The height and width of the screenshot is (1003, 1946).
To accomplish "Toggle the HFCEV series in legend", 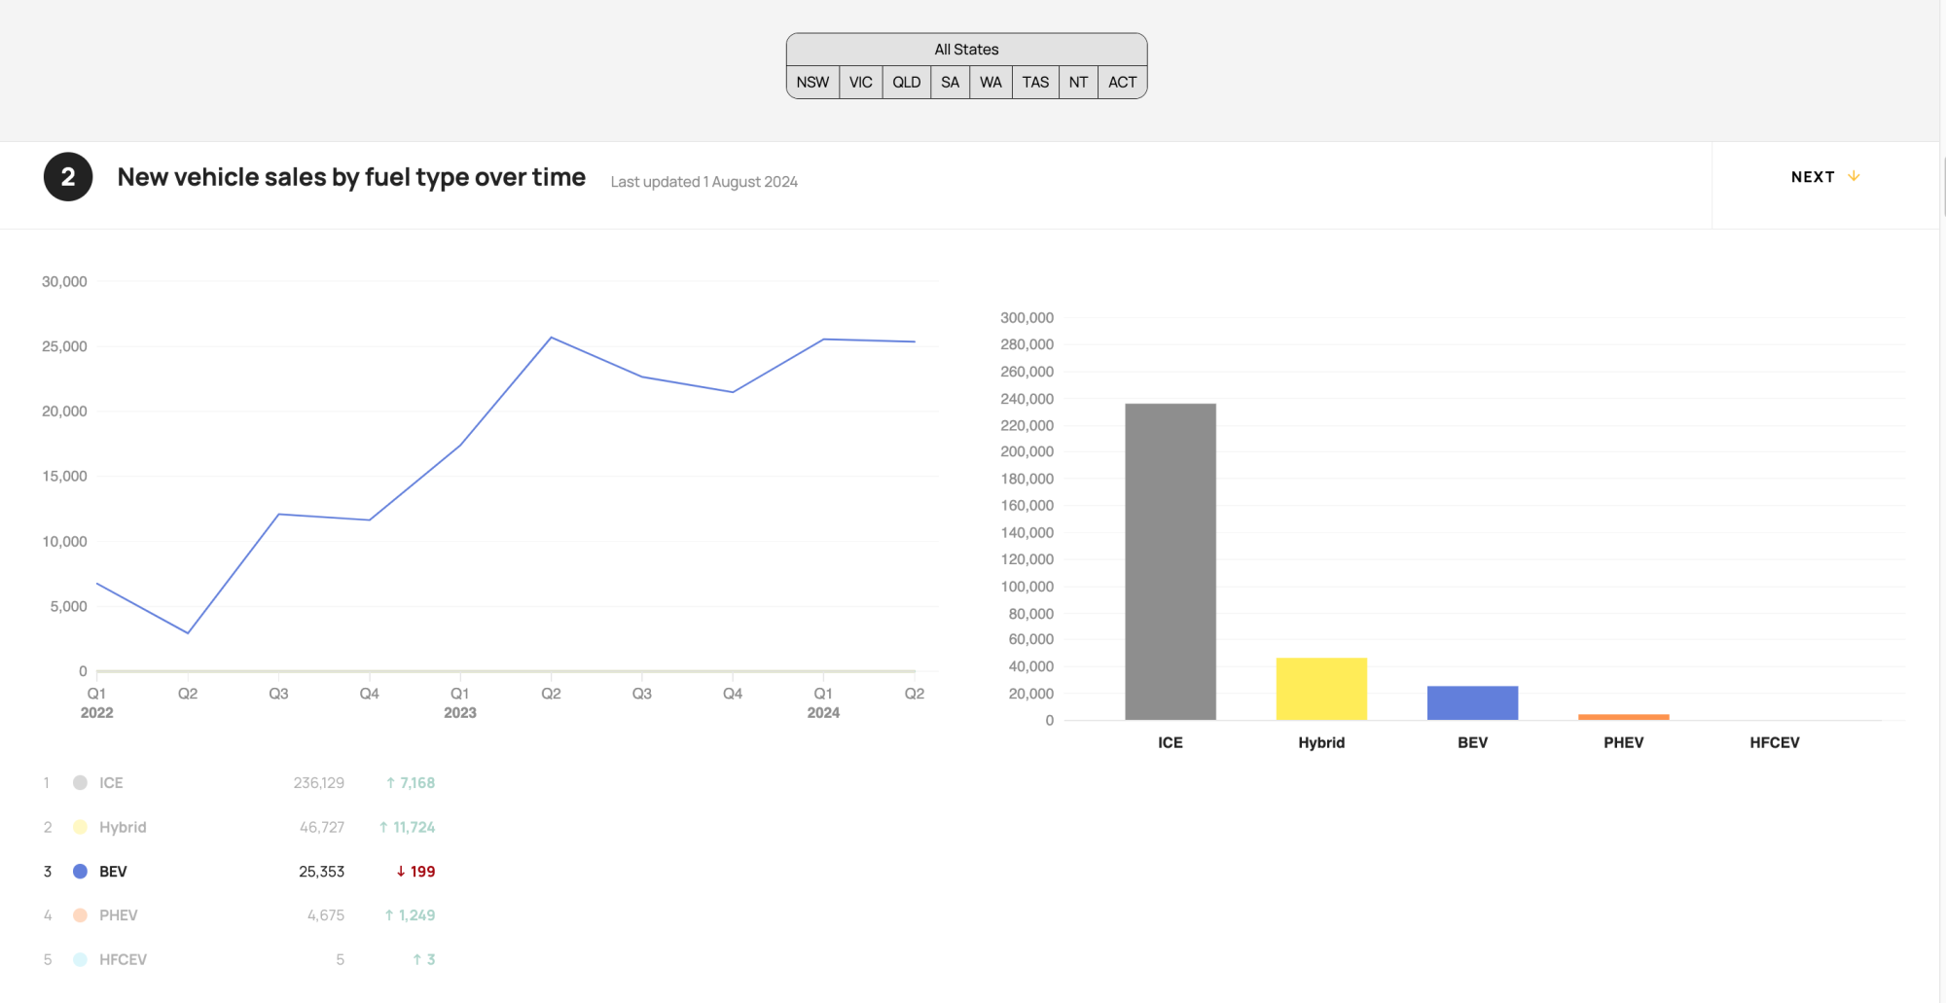I will click(x=238, y=959).
